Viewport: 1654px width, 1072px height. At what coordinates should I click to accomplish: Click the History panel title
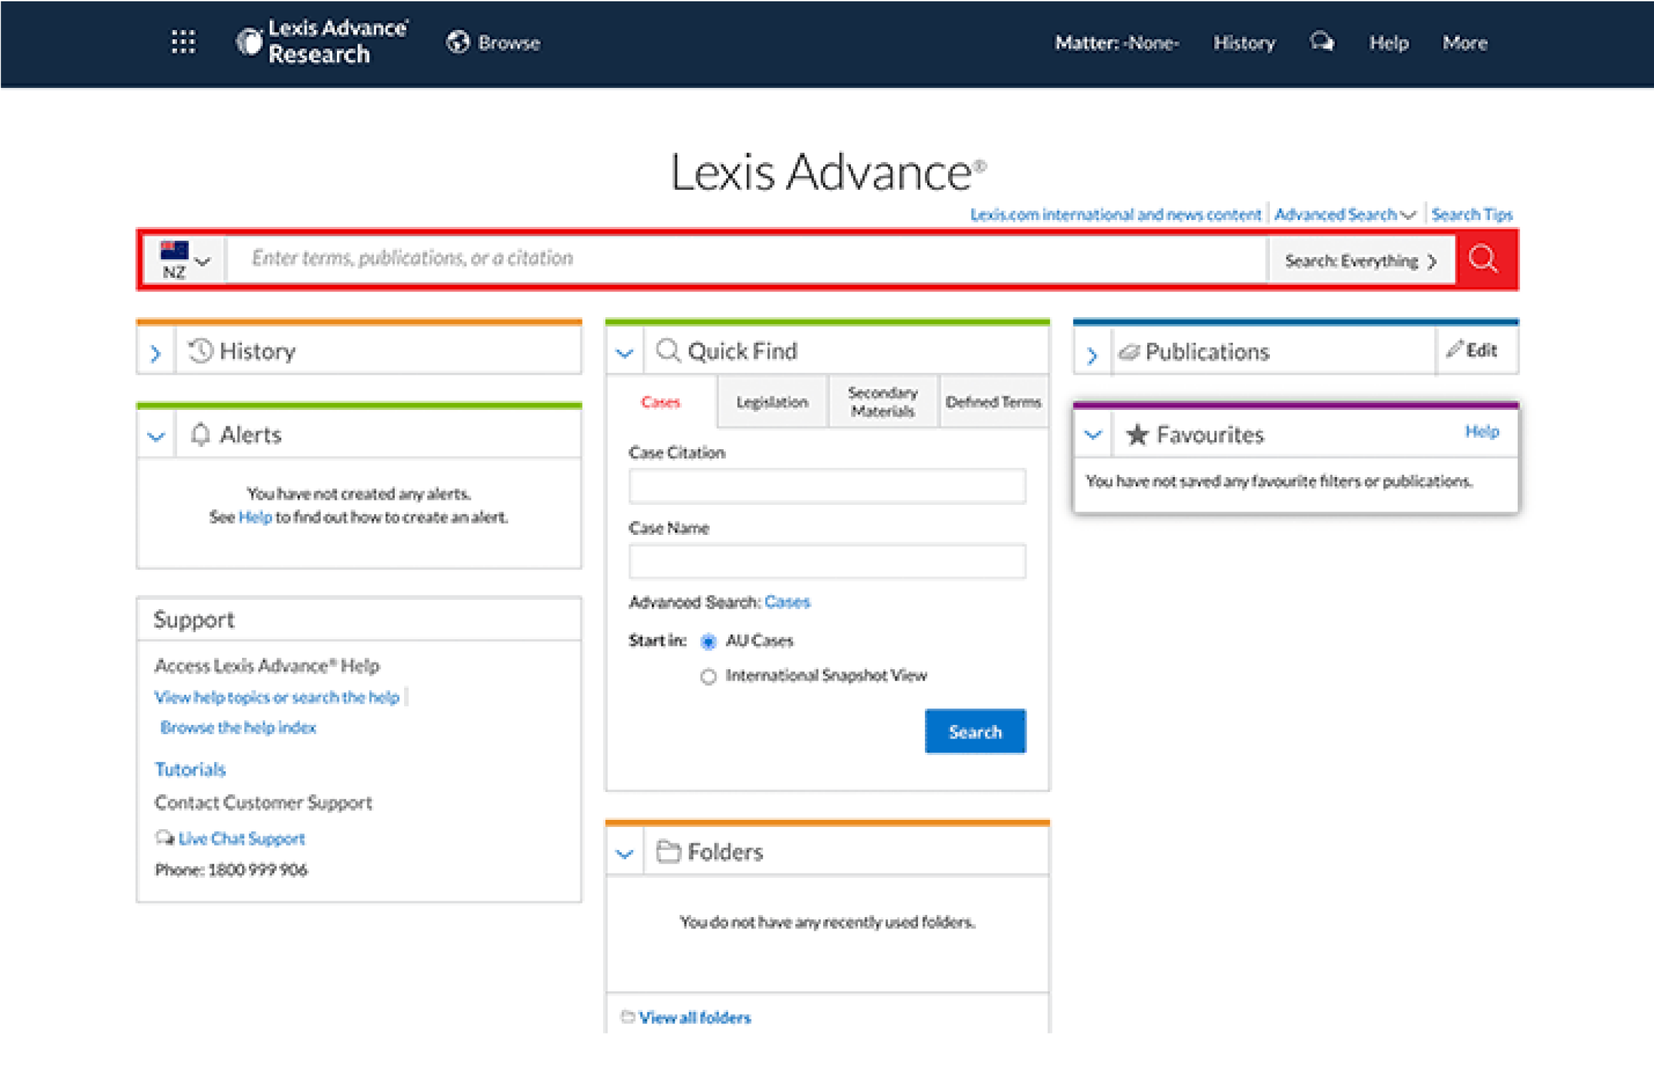[x=258, y=351]
